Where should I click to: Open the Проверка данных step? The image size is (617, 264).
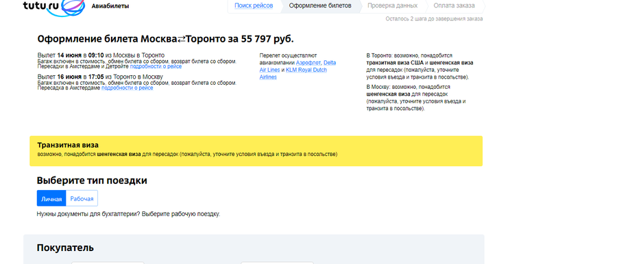pyautogui.click(x=392, y=6)
